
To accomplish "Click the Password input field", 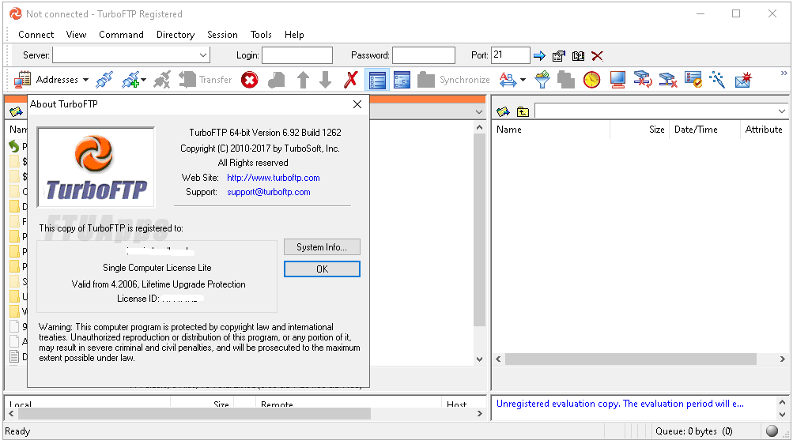I will (423, 55).
